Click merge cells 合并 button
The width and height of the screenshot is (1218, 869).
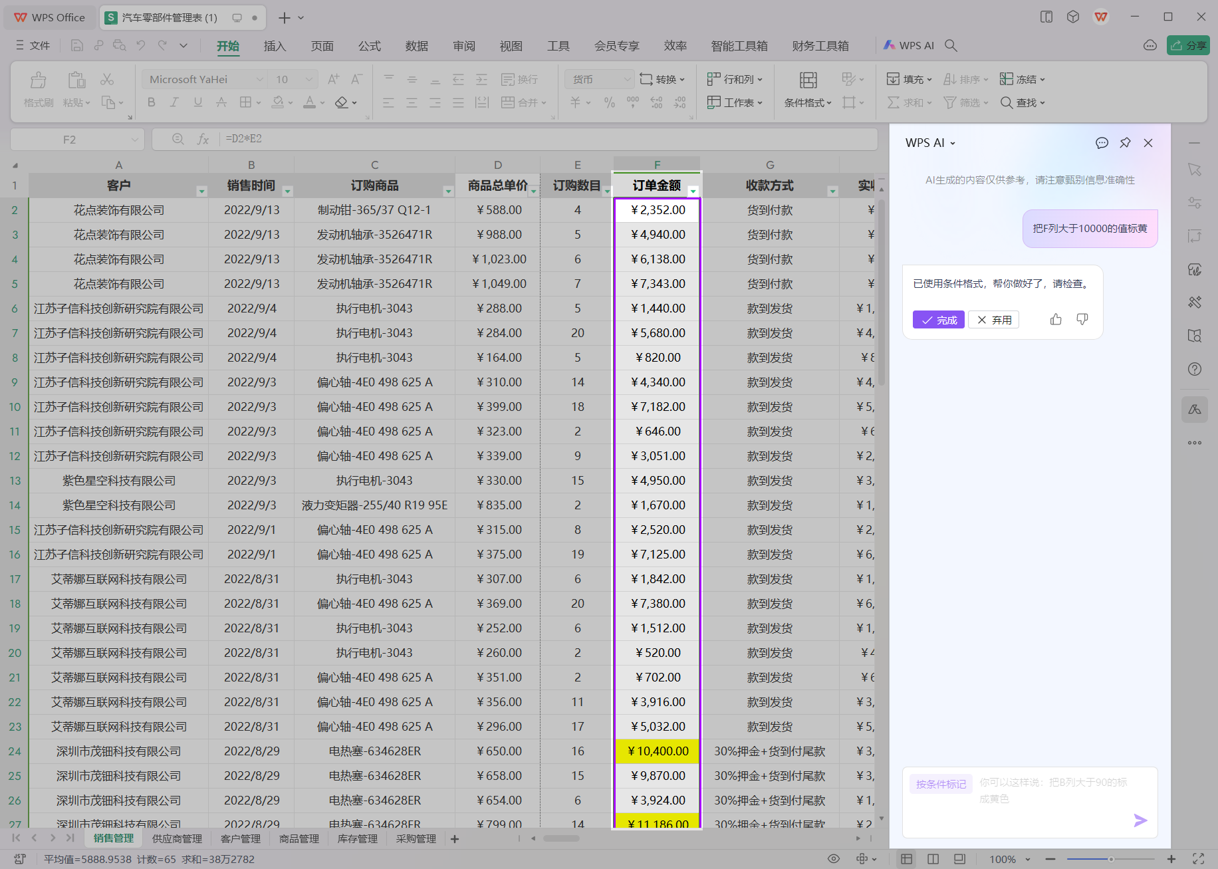pos(523,102)
